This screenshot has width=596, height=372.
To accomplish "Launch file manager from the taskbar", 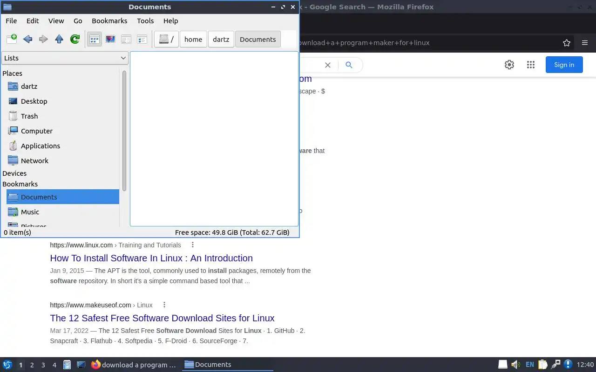I will pos(67,365).
